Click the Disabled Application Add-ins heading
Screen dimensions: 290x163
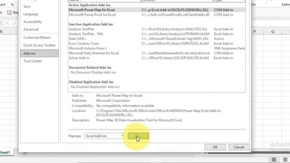tap(91, 82)
